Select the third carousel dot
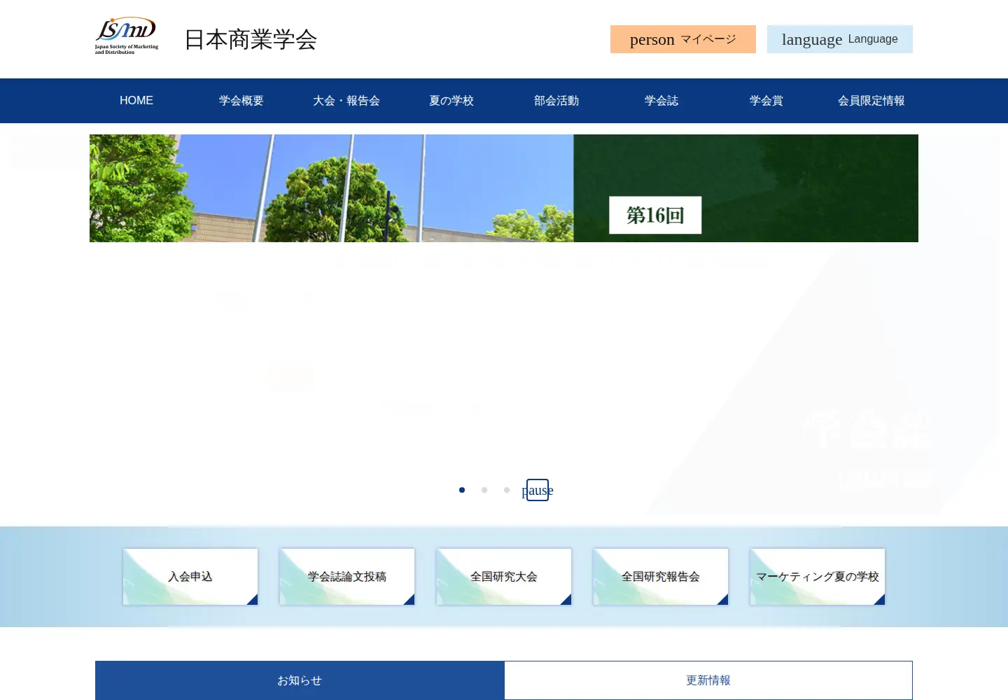This screenshot has height=700, width=1008. pyautogui.click(x=507, y=490)
